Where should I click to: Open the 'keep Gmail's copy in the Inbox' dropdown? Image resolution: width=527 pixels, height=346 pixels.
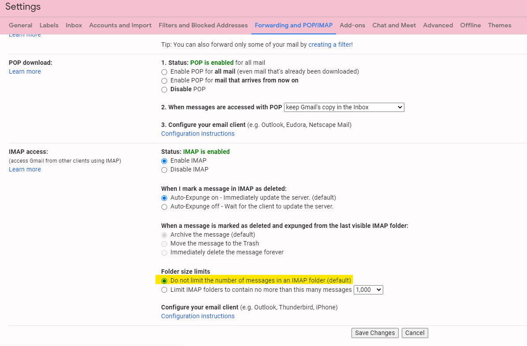(x=344, y=107)
